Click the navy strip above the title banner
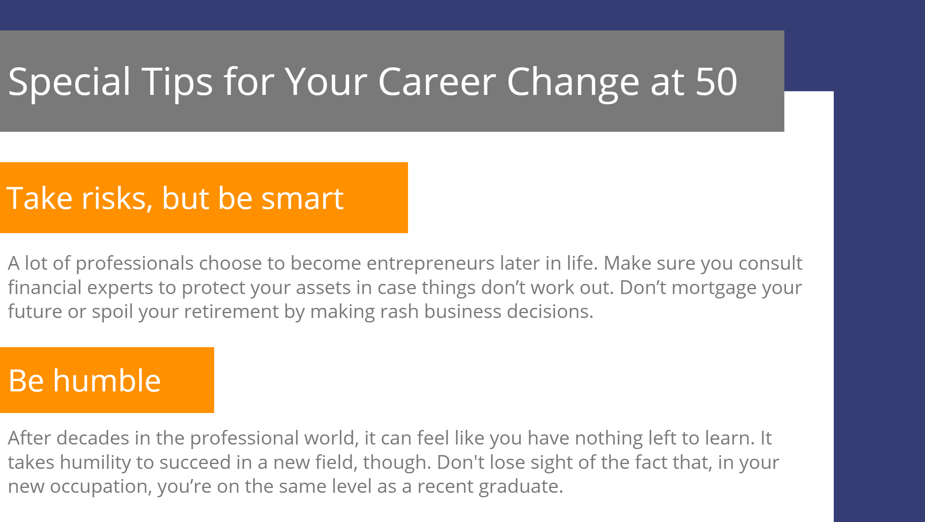The image size is (925, 522). [x=392, y=15]
